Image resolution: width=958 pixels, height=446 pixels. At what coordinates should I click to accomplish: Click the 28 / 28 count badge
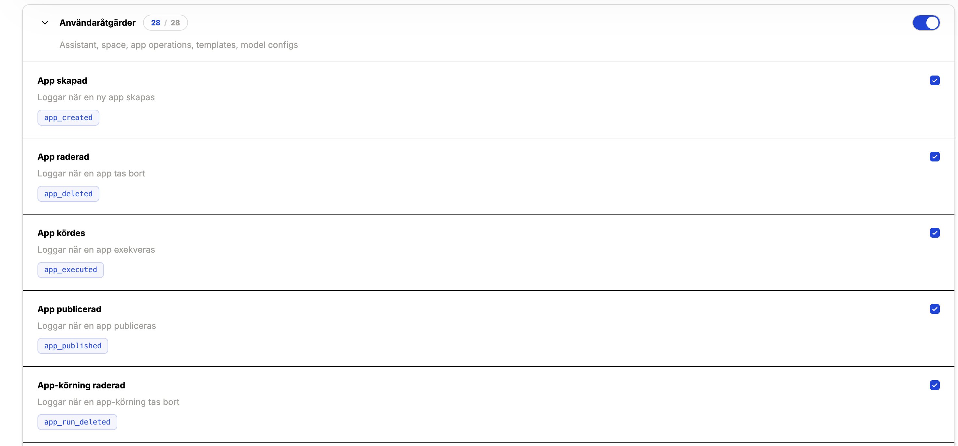pyautogui.click(x=166, y=23)
